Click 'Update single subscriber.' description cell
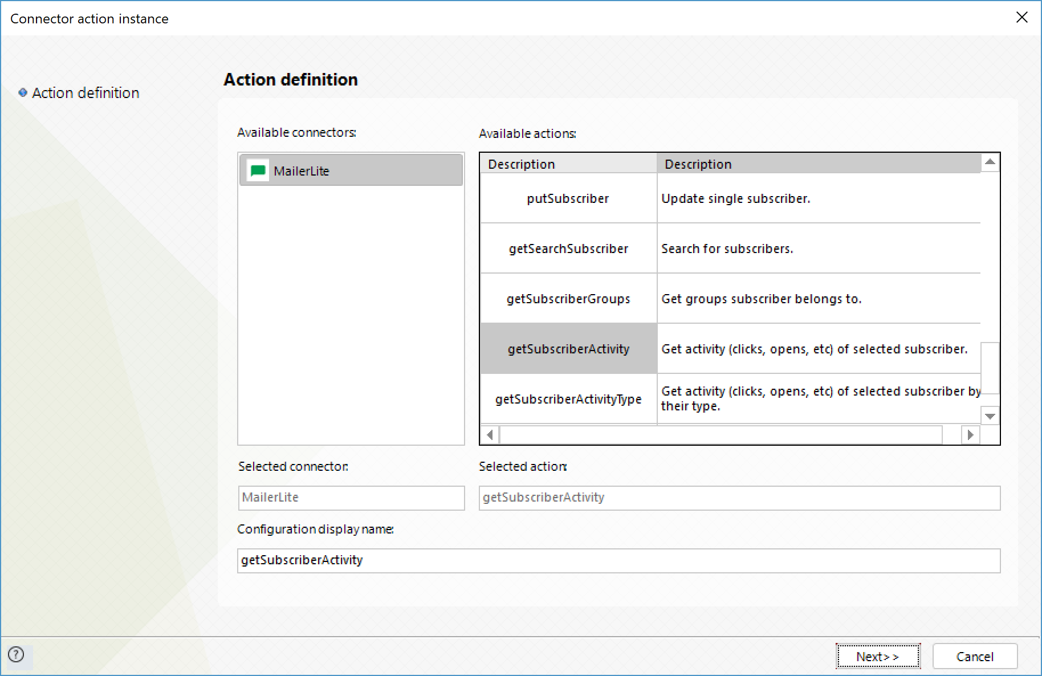The width and height of the screenshot is (1042, 676). point(819,198)
